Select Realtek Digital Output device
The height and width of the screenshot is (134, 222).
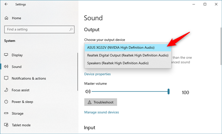click(128, 55)
